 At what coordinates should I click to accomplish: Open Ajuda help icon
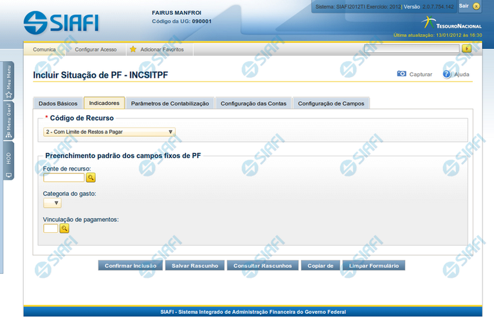446,74
